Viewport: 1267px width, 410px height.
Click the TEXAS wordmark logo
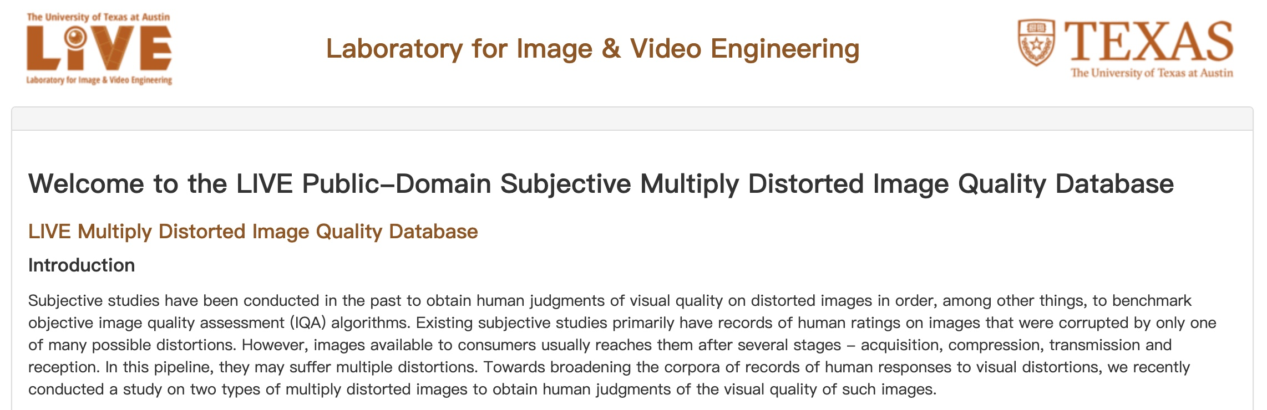tap(1149, 42)
